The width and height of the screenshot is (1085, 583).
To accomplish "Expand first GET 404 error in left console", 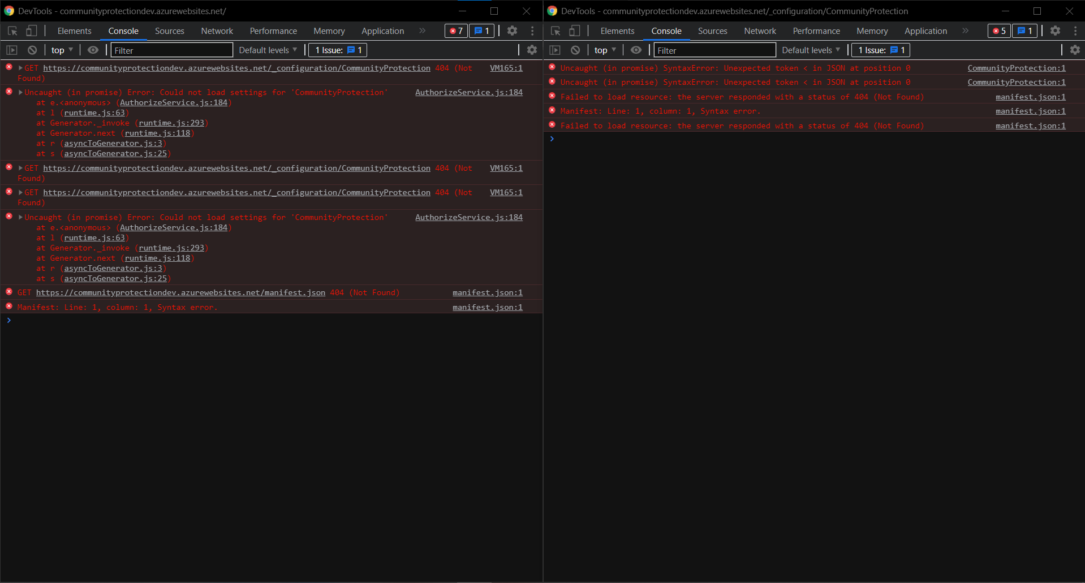I will tap(21, 68).
